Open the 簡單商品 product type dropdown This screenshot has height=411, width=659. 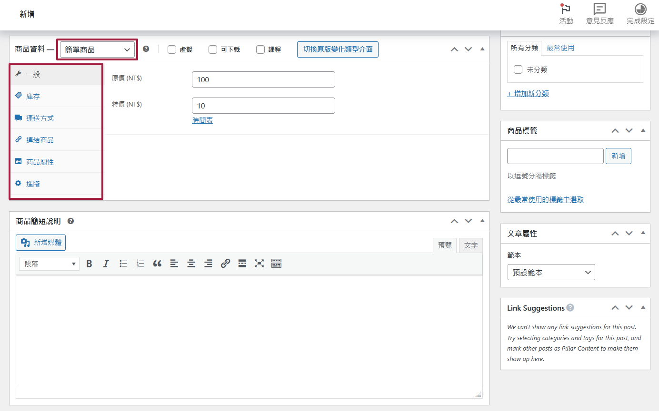97,49
